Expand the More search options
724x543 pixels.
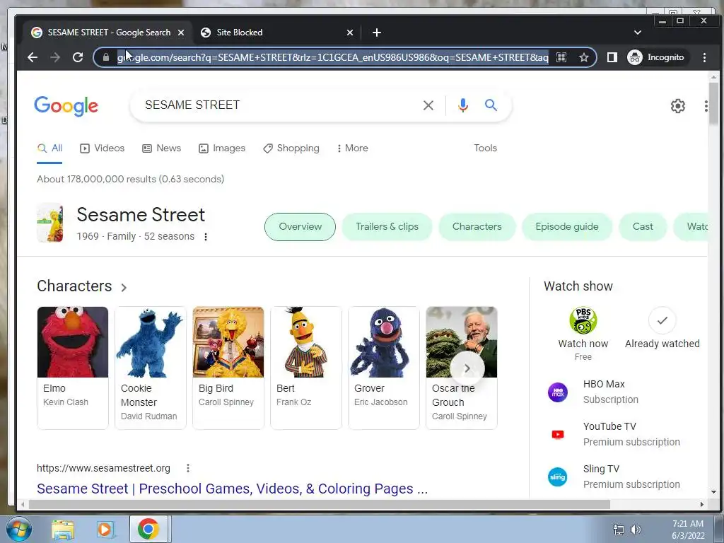click(x=353, y=148)
